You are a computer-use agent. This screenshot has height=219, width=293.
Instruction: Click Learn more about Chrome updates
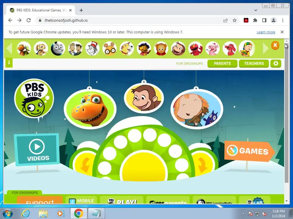point(266,32)
